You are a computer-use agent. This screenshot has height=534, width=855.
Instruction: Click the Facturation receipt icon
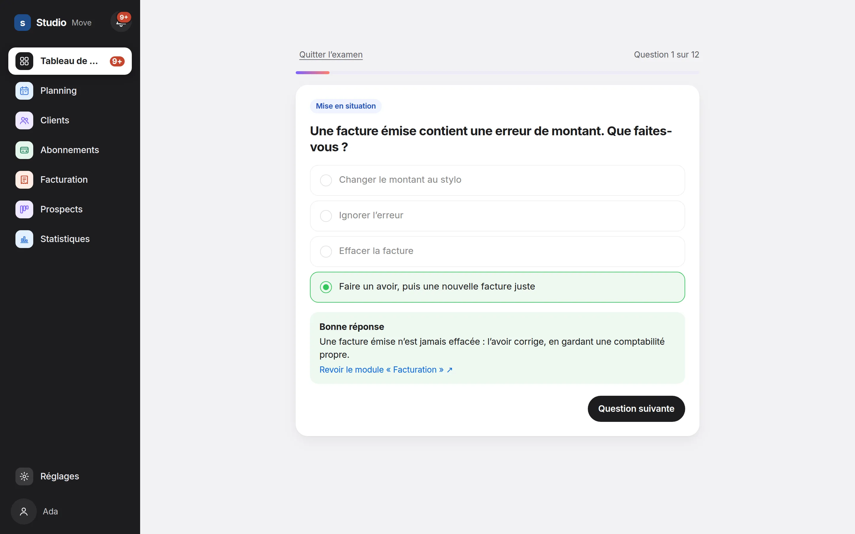[x=24, y=180]
